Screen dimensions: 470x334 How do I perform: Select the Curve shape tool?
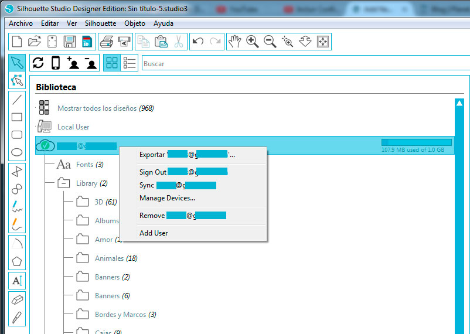click(17, 189)
